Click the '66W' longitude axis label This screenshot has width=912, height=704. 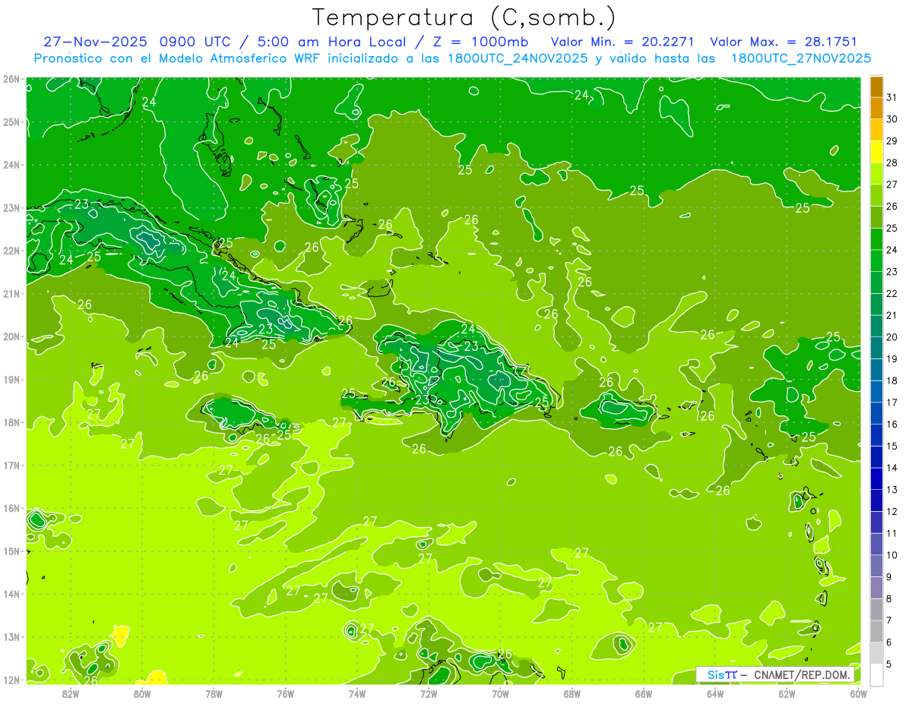coord(644,693)
